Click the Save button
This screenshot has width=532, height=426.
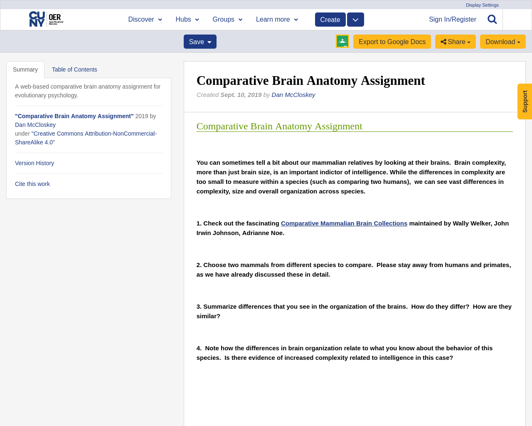click(x=200, y=41)
